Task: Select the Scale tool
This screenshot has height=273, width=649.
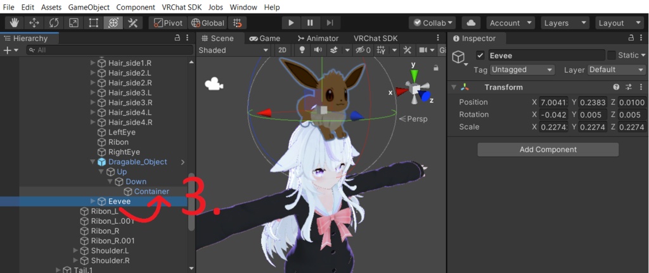Action: pos(74,23)
